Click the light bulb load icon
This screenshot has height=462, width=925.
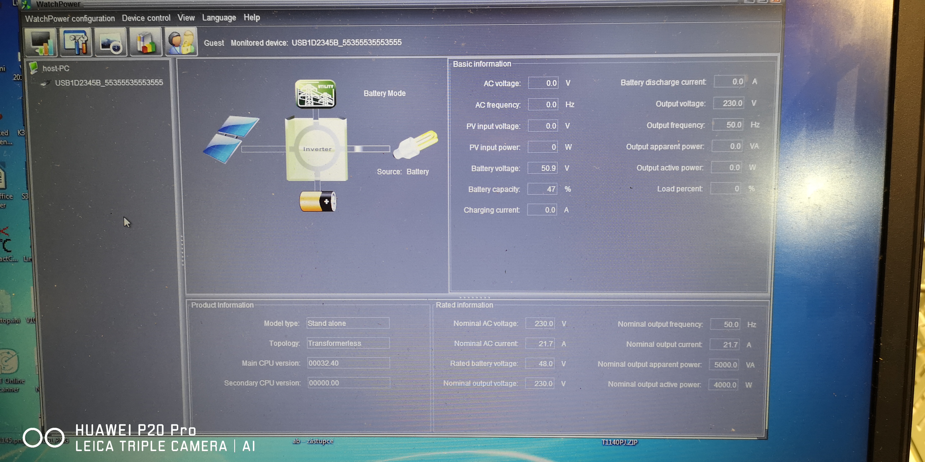(x=415, y=144)
